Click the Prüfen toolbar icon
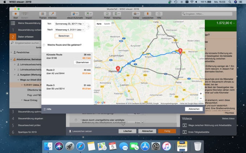The height and width of the screenshot is (153, 246). (107, 14)
